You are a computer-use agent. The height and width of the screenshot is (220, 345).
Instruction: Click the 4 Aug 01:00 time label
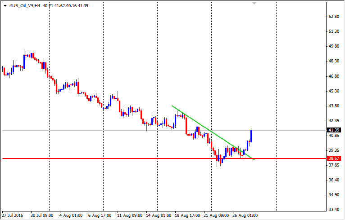tap(71, 216)
